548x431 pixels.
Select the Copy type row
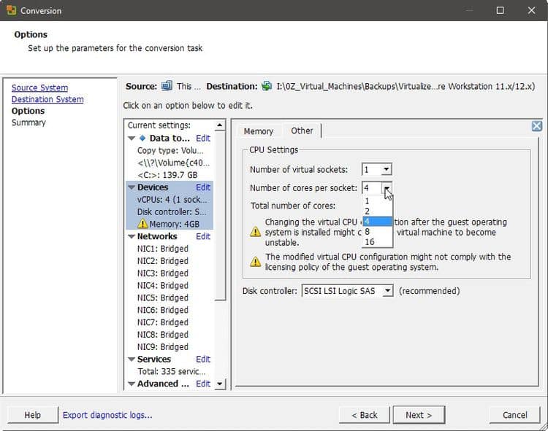pos(170,150)
